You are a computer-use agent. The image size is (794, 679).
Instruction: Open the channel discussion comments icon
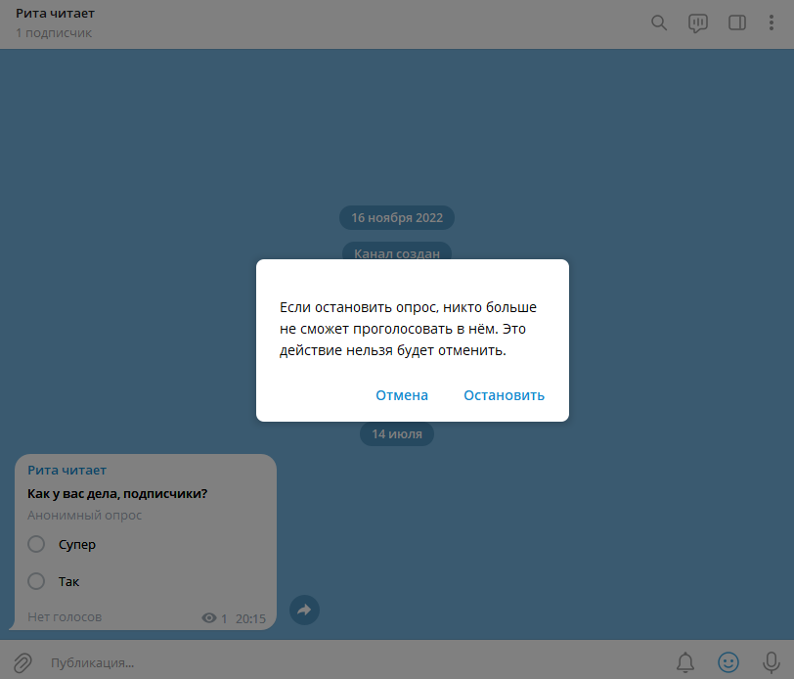pyautogui.click(x=698, y=23)
